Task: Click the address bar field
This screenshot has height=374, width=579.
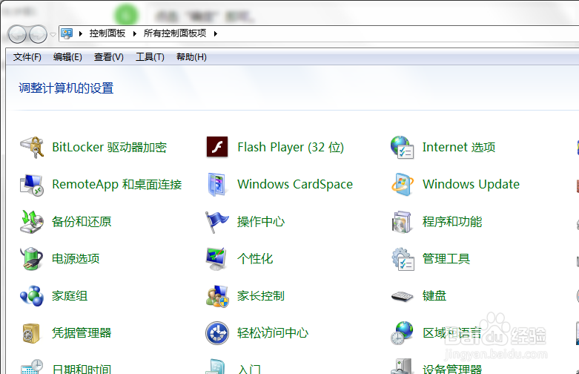Action: [x=319, y=33]
